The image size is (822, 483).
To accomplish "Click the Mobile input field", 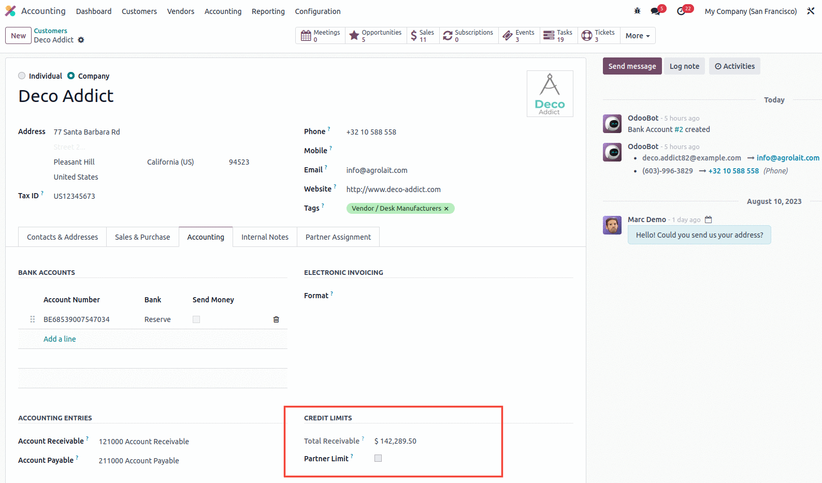I will coord(459,151).
